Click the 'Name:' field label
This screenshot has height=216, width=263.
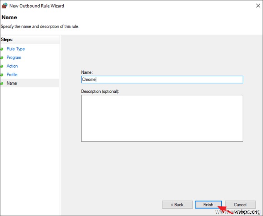click(87, 72)
